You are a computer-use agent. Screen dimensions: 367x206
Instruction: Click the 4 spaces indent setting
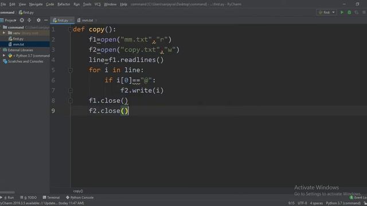pyautogui.click(x=317, y=203)
